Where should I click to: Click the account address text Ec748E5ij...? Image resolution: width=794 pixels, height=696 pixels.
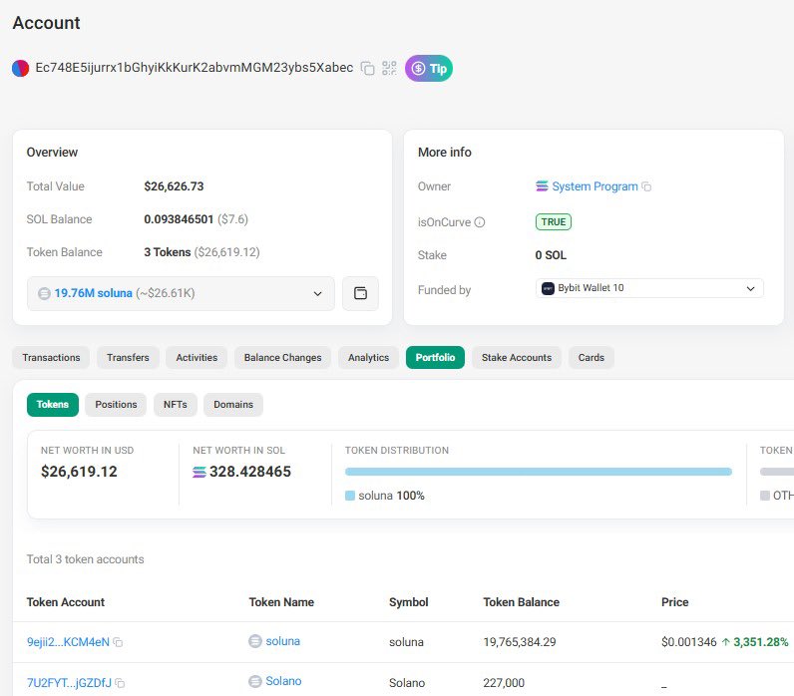[194, 68]
